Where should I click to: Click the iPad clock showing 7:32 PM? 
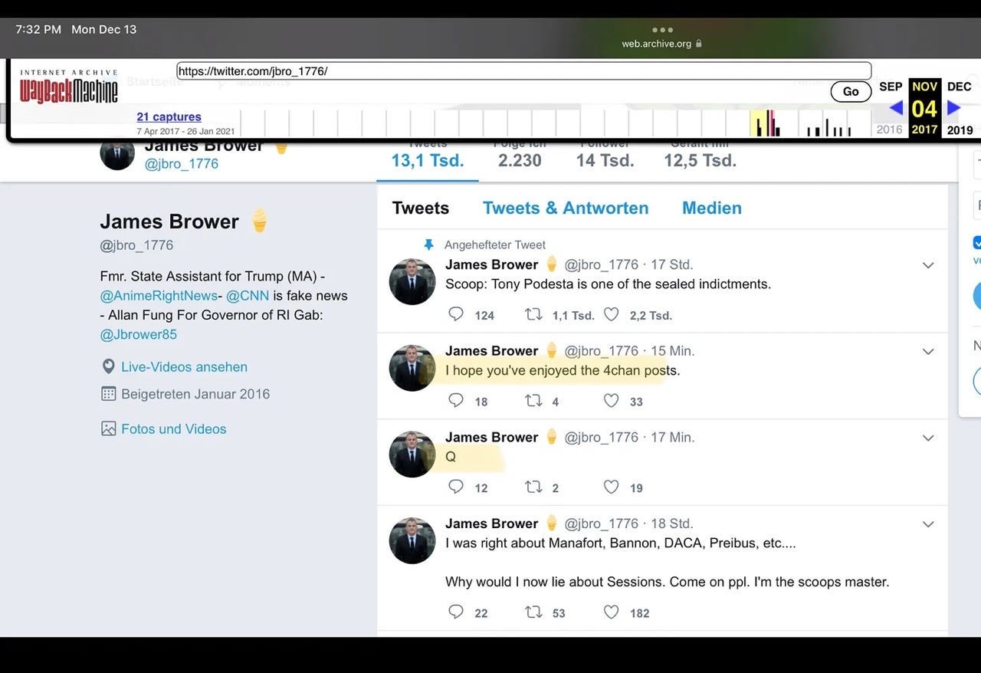coord(38,29)
